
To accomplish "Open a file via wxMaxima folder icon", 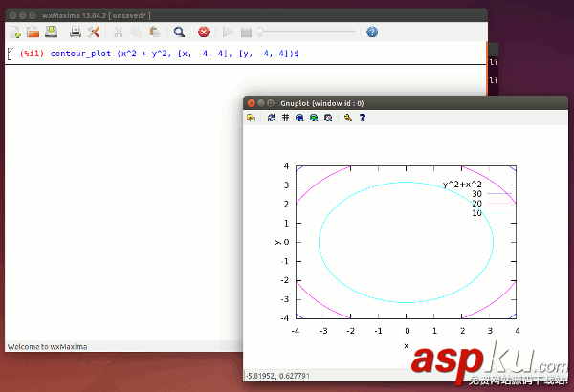I will tap(33, 33).
